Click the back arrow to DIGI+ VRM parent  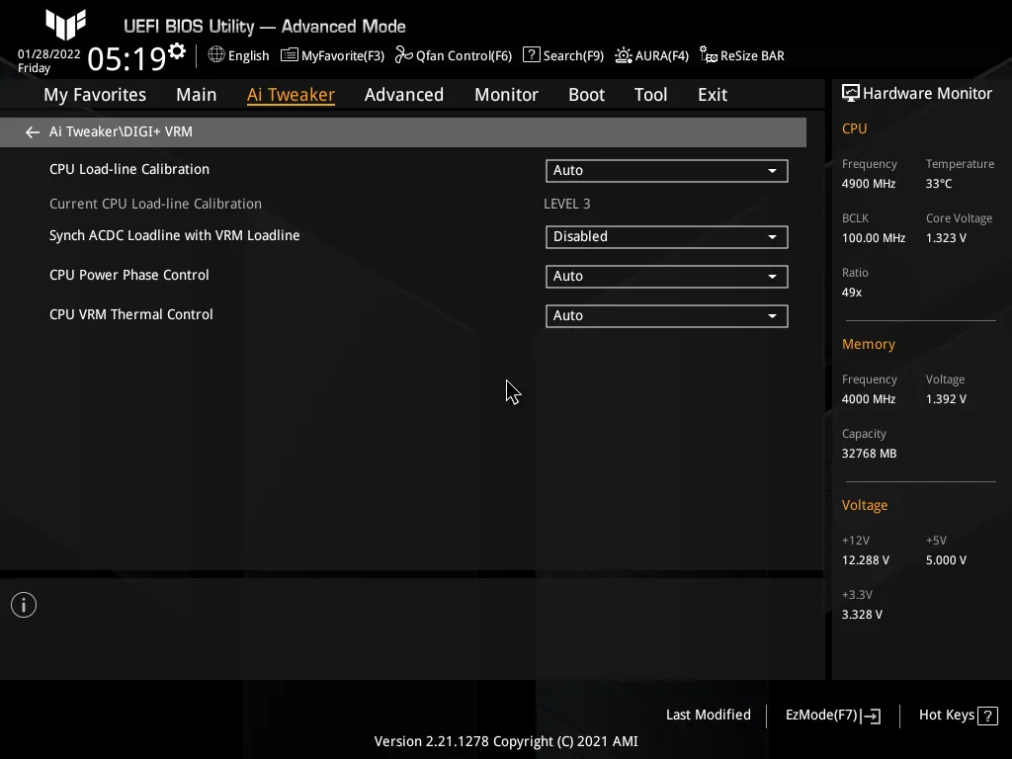(x=33, y=132)
